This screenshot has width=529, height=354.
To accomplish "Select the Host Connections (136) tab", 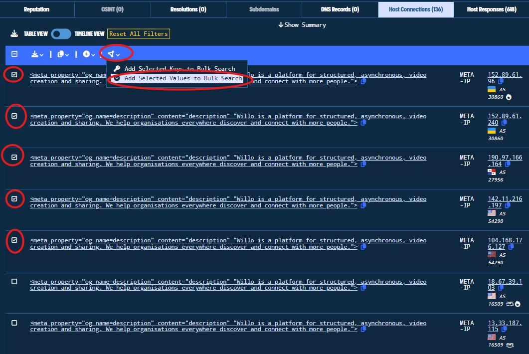I will 416,9.
